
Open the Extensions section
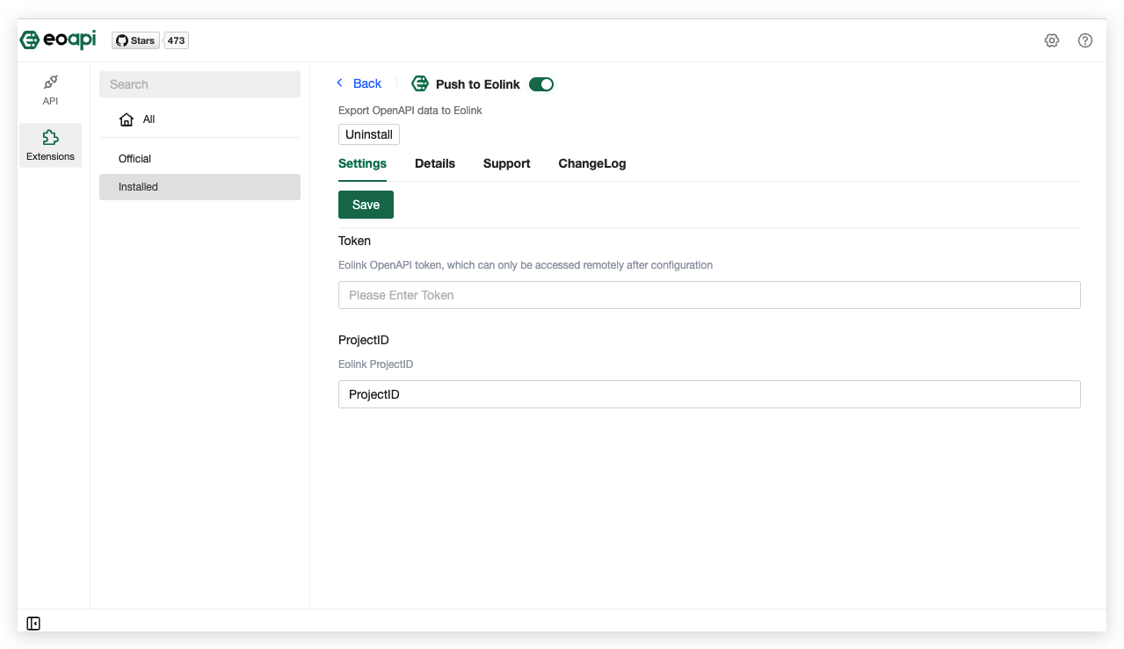[50, 145]
